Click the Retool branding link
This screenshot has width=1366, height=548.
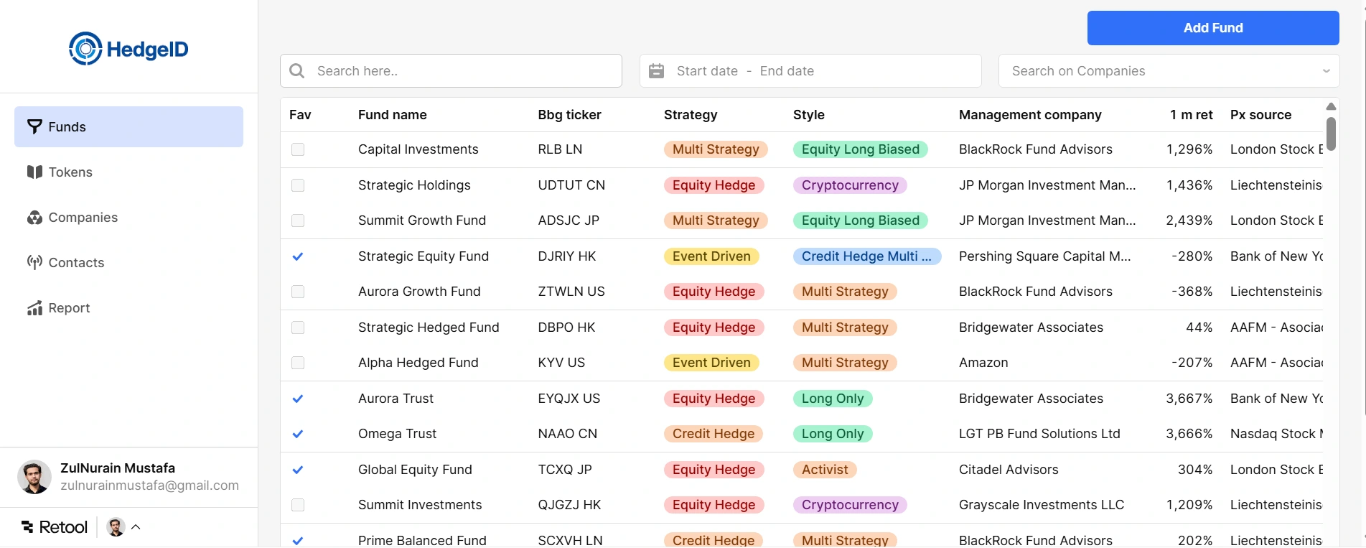point(55,527)
